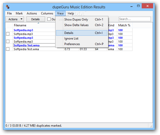Close the dupeGuru Results window
The image size is (160, 135).
pyautogui.click(x=147, y=6)
